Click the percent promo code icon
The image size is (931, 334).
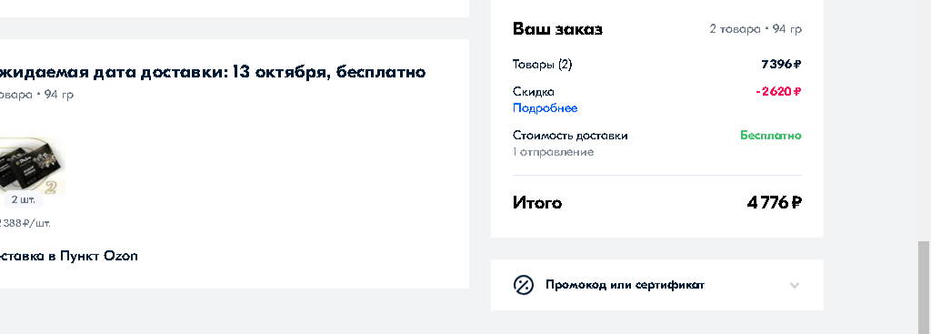point(523,285)
